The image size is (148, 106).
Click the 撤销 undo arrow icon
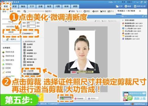coord(70,11)
